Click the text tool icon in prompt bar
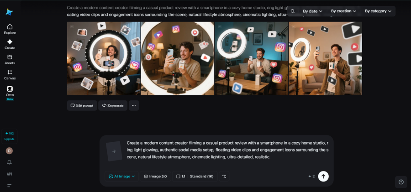This screenshot has height=192, width=411. pyautogui.click(x=224, y=176)
